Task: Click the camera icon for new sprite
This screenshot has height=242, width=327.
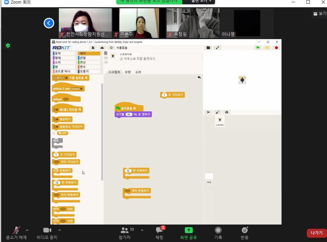Action: click(x=226, y=112)
